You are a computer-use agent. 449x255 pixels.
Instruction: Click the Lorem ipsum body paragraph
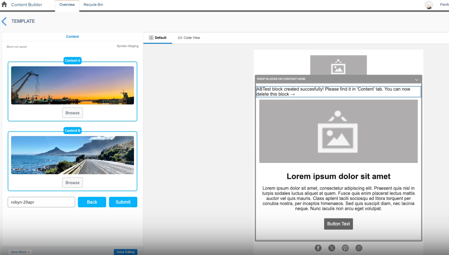[x=338, y=198]
